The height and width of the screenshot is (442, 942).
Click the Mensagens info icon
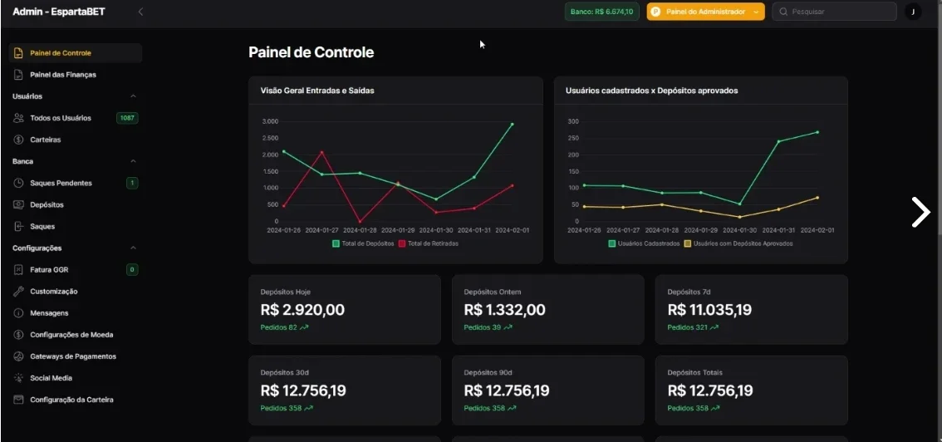(18, 313)
